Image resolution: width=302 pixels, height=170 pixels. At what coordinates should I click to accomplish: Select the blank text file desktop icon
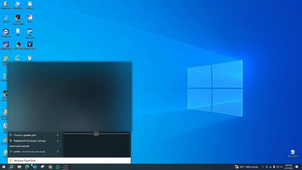pos(18,32)
